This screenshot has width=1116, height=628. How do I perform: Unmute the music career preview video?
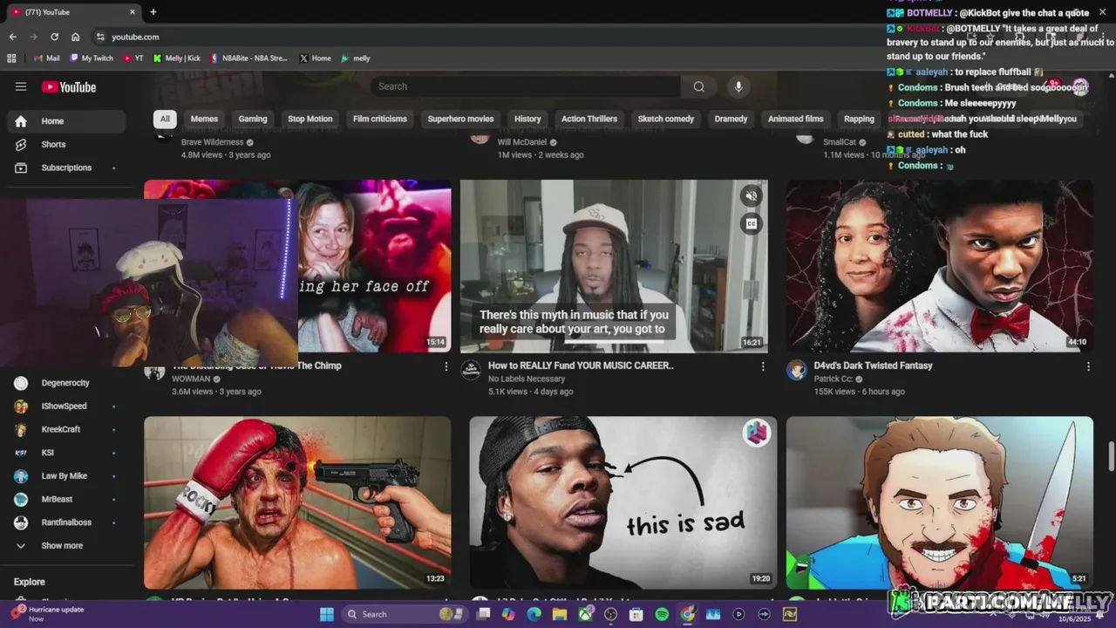point(751,196)
